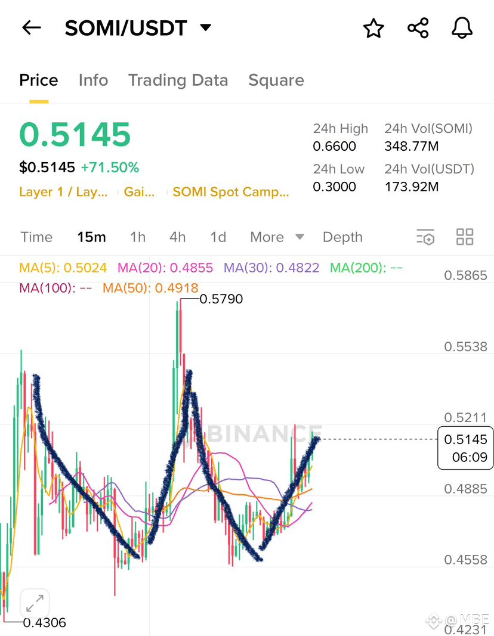Select the Time chart interval
Viewport: 494px width, 636px height.
(x=36, y=237)
